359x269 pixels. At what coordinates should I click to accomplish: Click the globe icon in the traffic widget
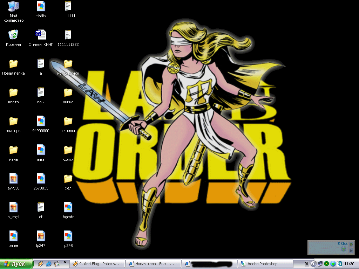[344, 249]
